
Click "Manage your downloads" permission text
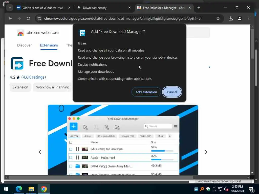tap(96, 71)
